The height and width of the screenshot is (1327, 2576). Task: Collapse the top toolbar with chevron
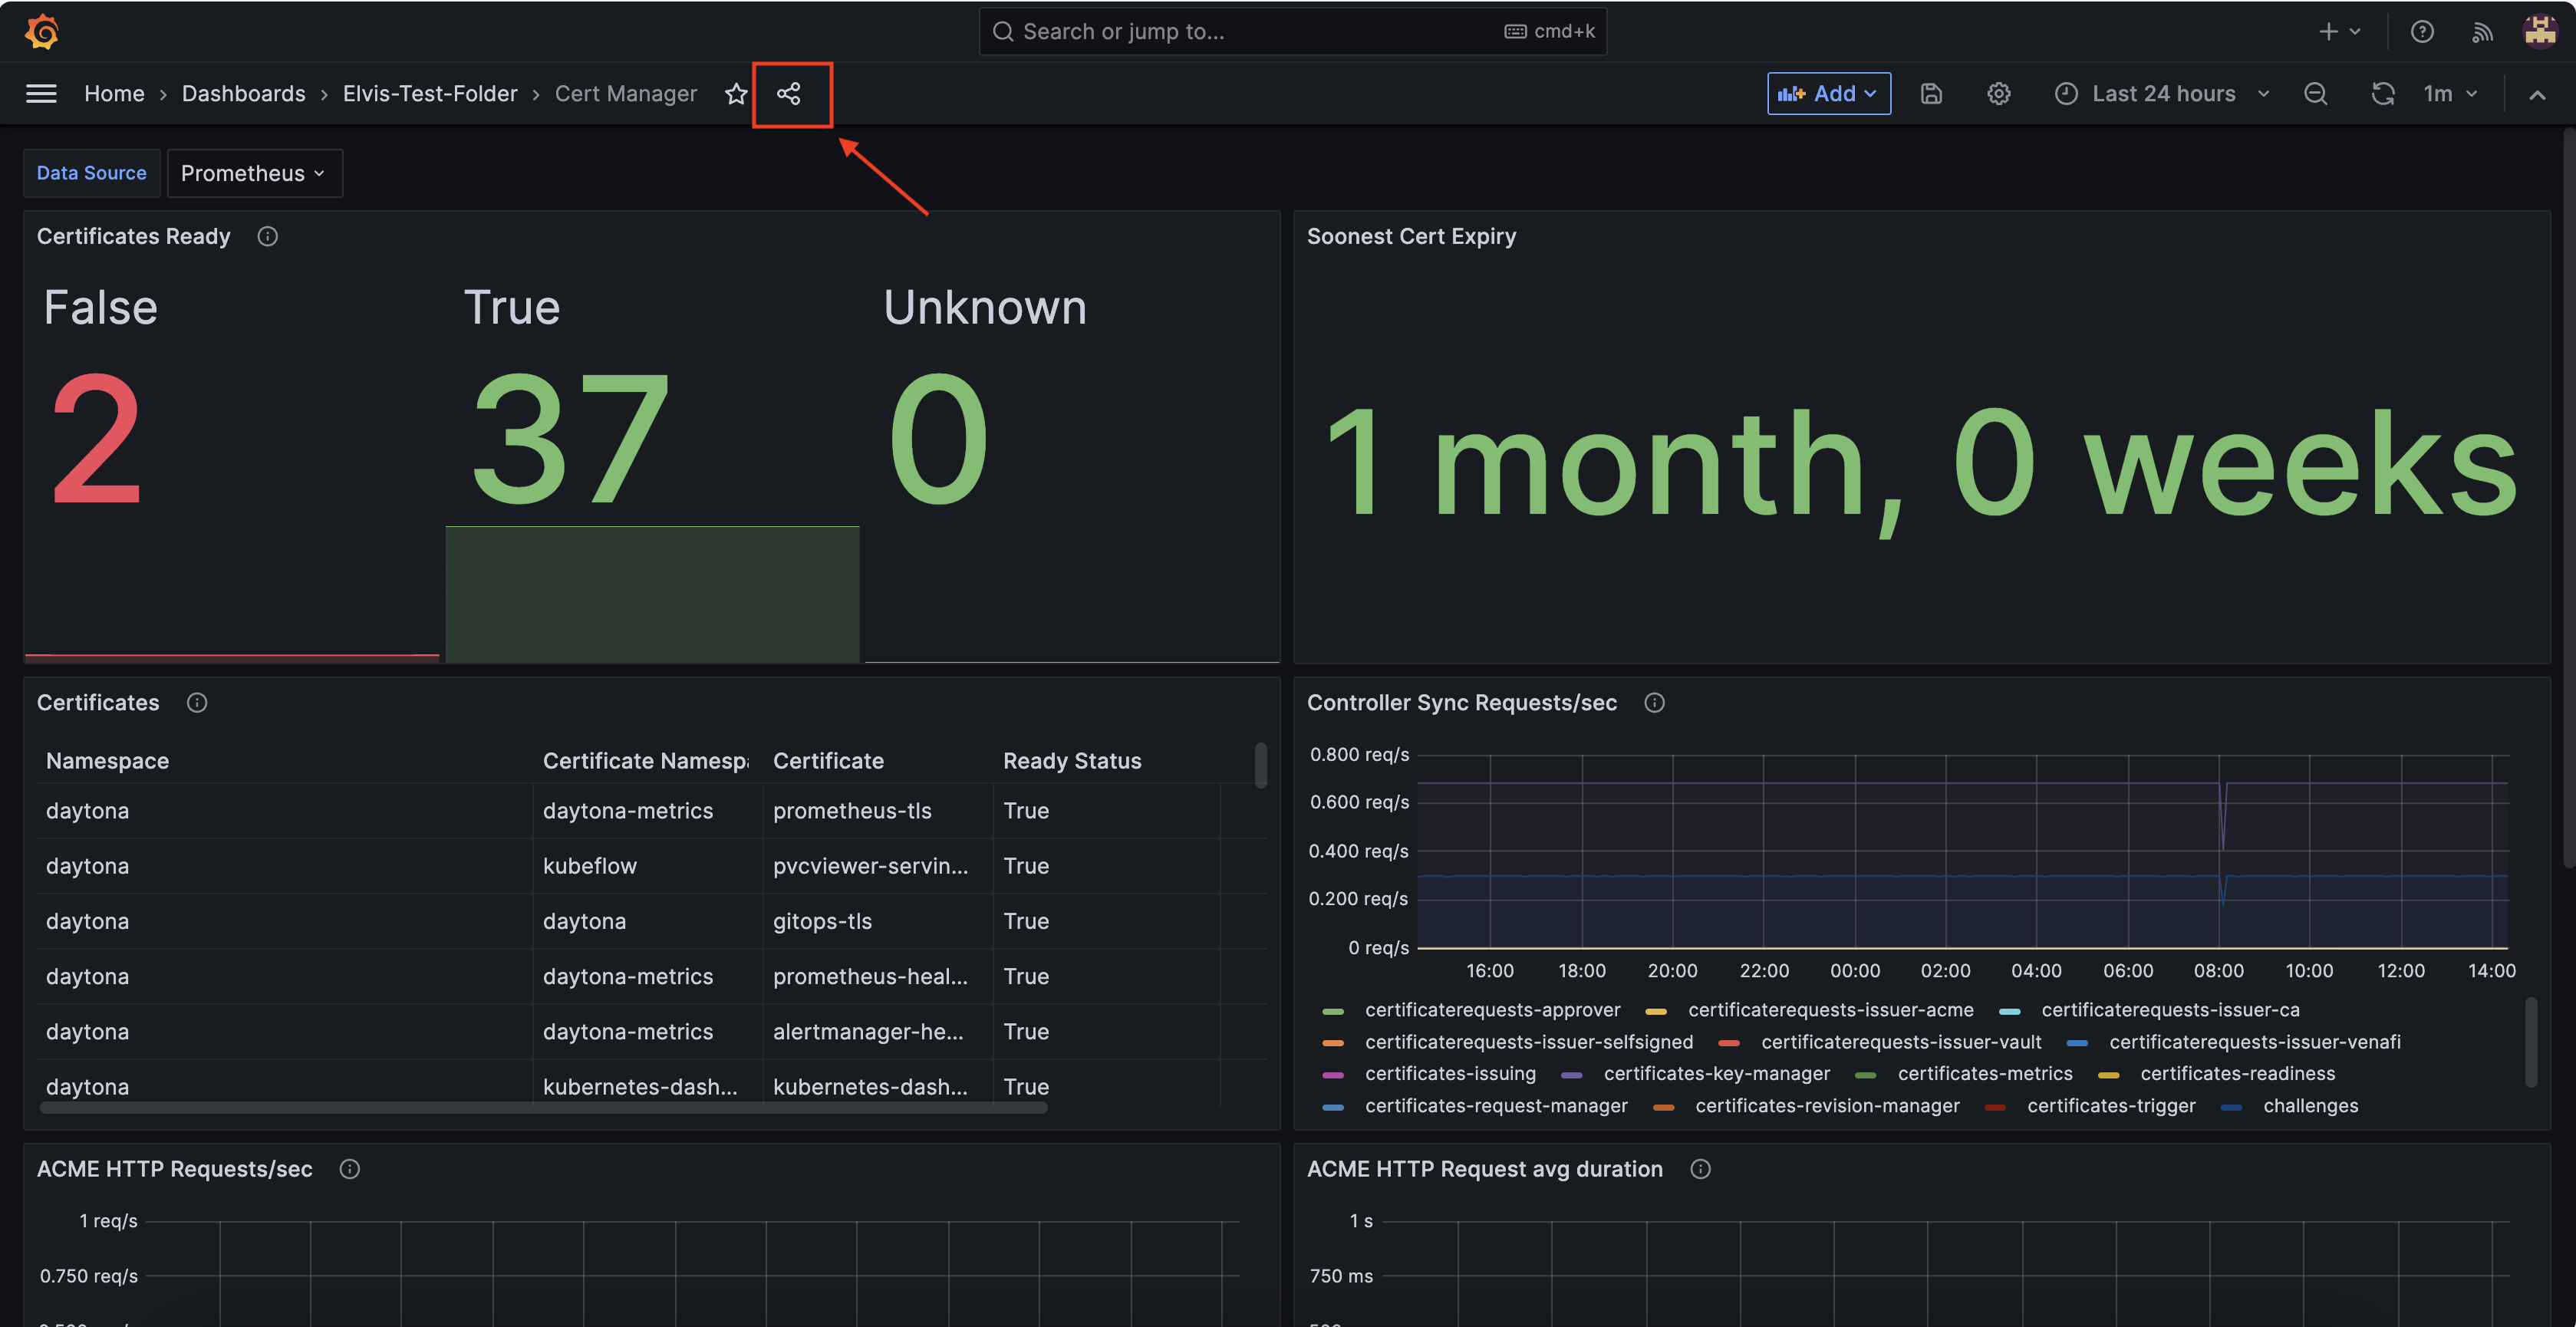[2537, 94]
